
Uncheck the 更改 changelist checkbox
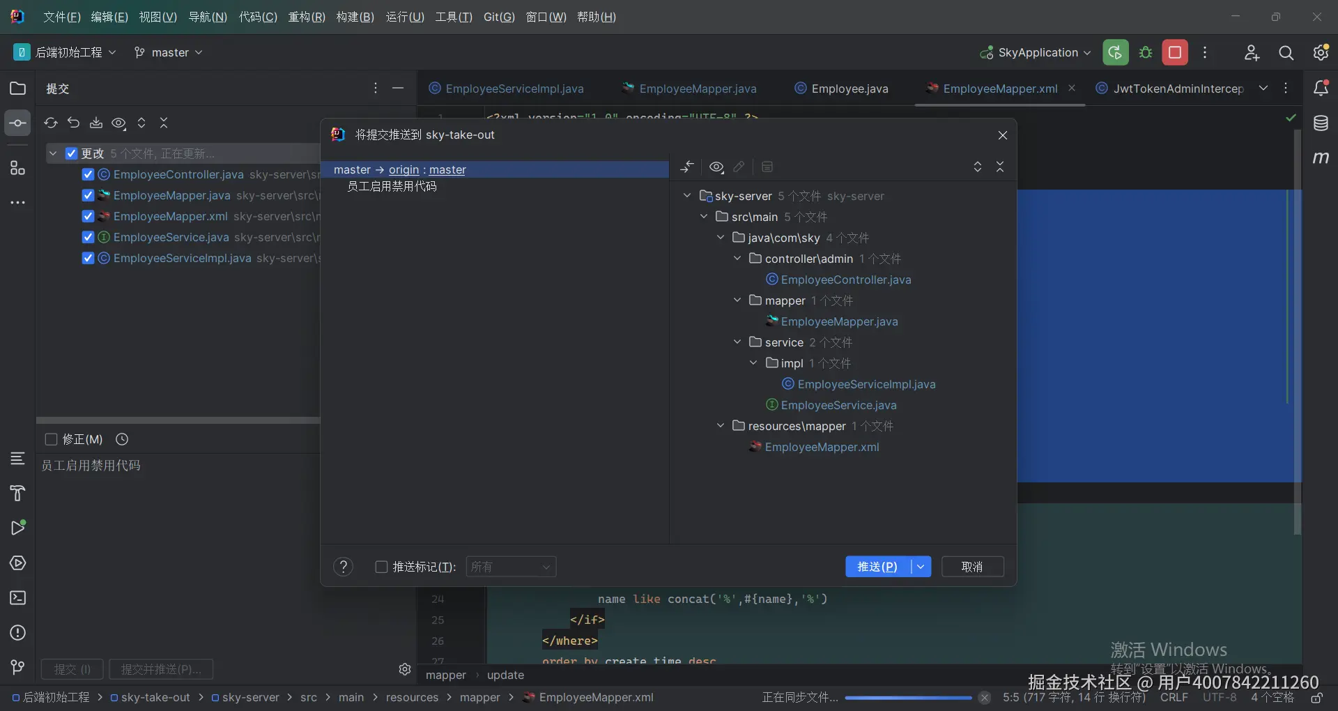click(x=71, y=153)
